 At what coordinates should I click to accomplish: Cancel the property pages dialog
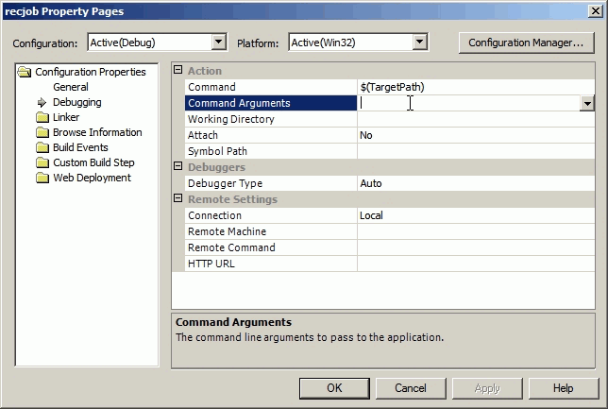pos(411,388)
